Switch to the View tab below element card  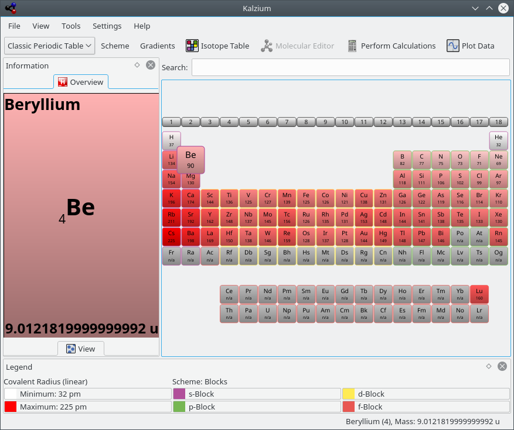81,349
